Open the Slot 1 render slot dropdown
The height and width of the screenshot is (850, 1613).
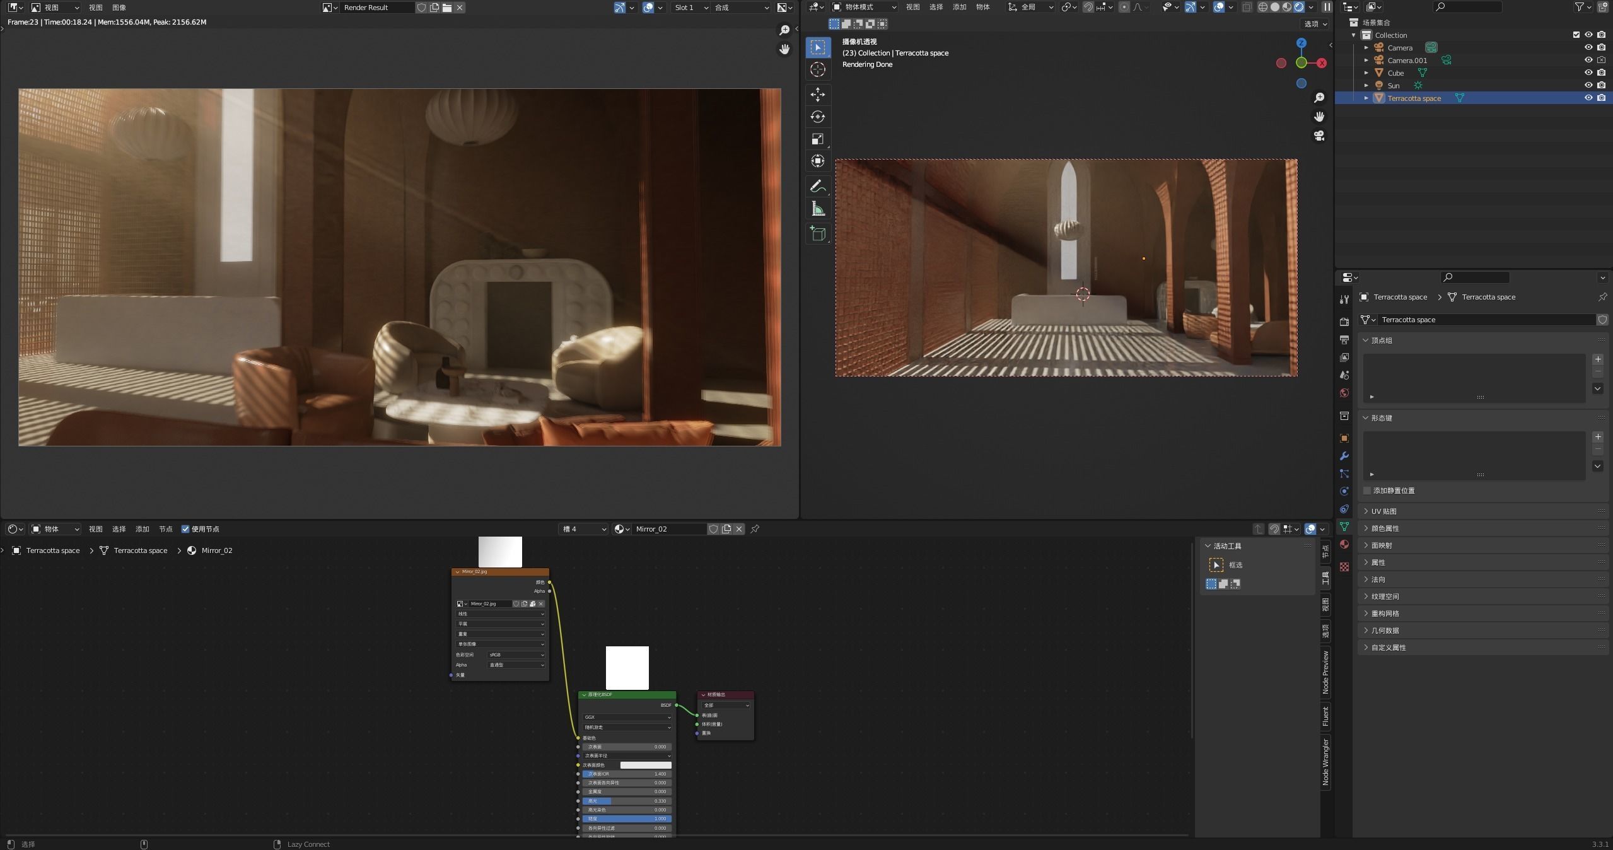(691, 8)
